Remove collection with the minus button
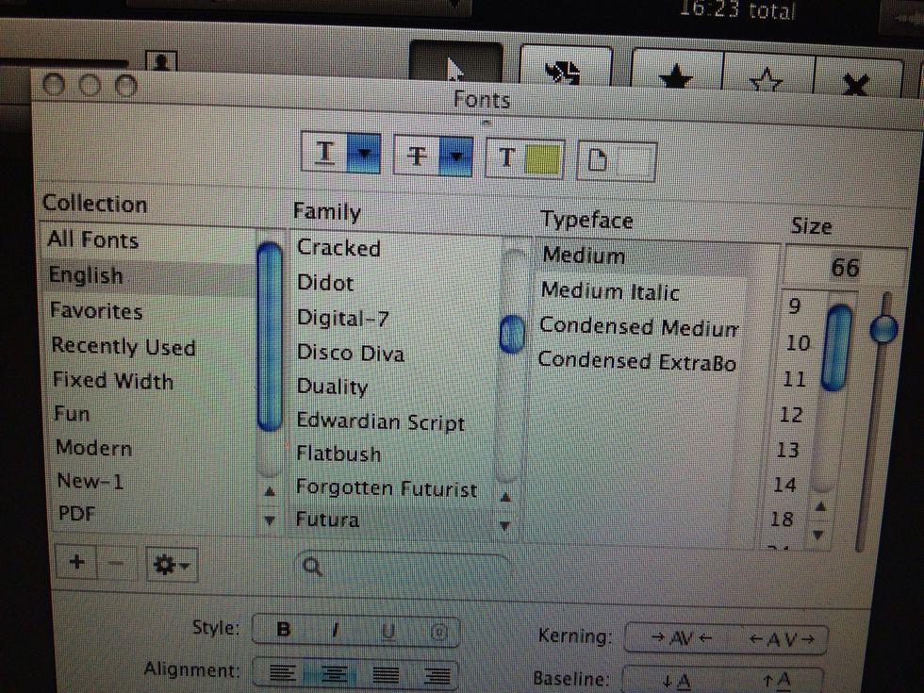This screenshot has width=924, height=693. click(x=117, y=564)
